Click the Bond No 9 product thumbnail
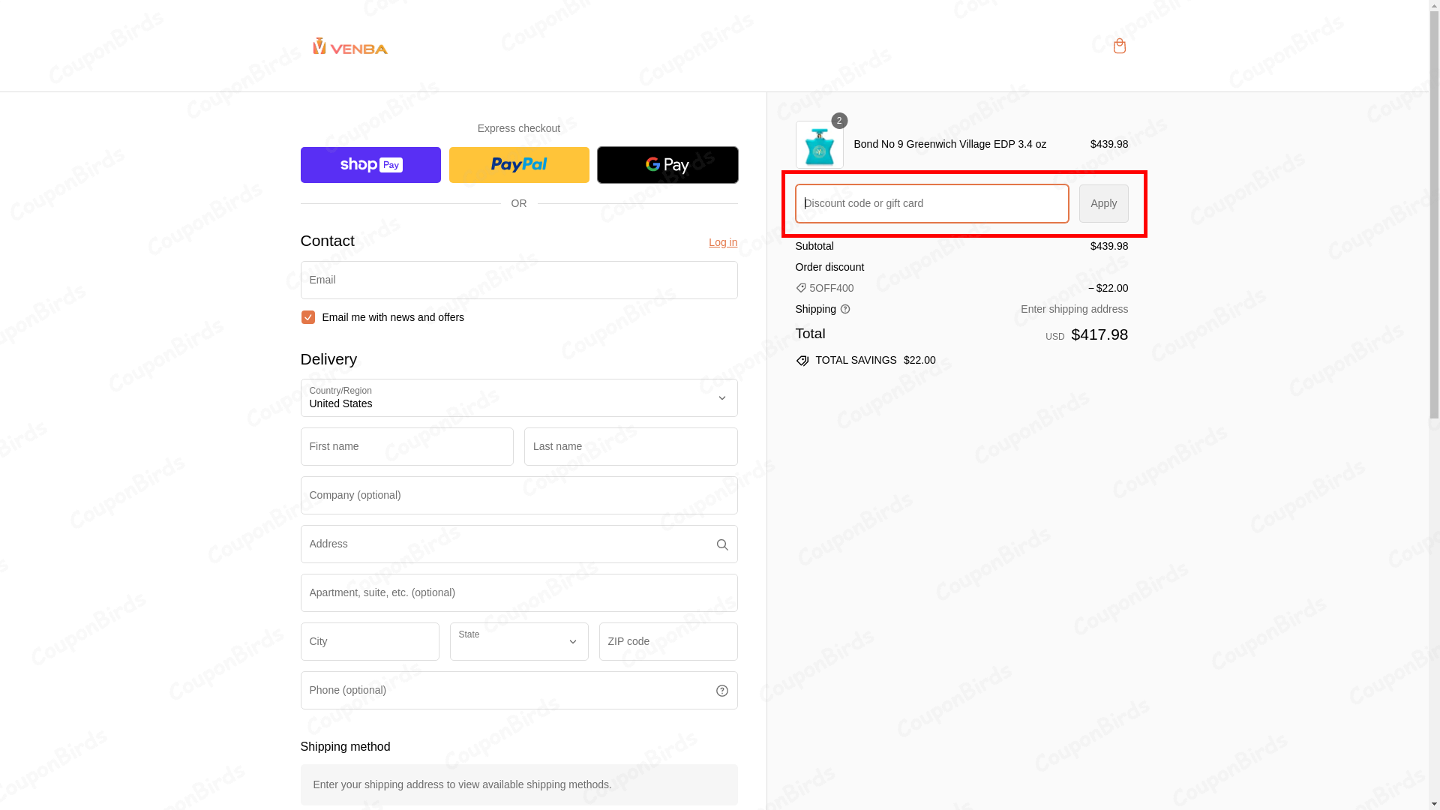Viewport: 1440px width, 810px height. coord(819,145)
